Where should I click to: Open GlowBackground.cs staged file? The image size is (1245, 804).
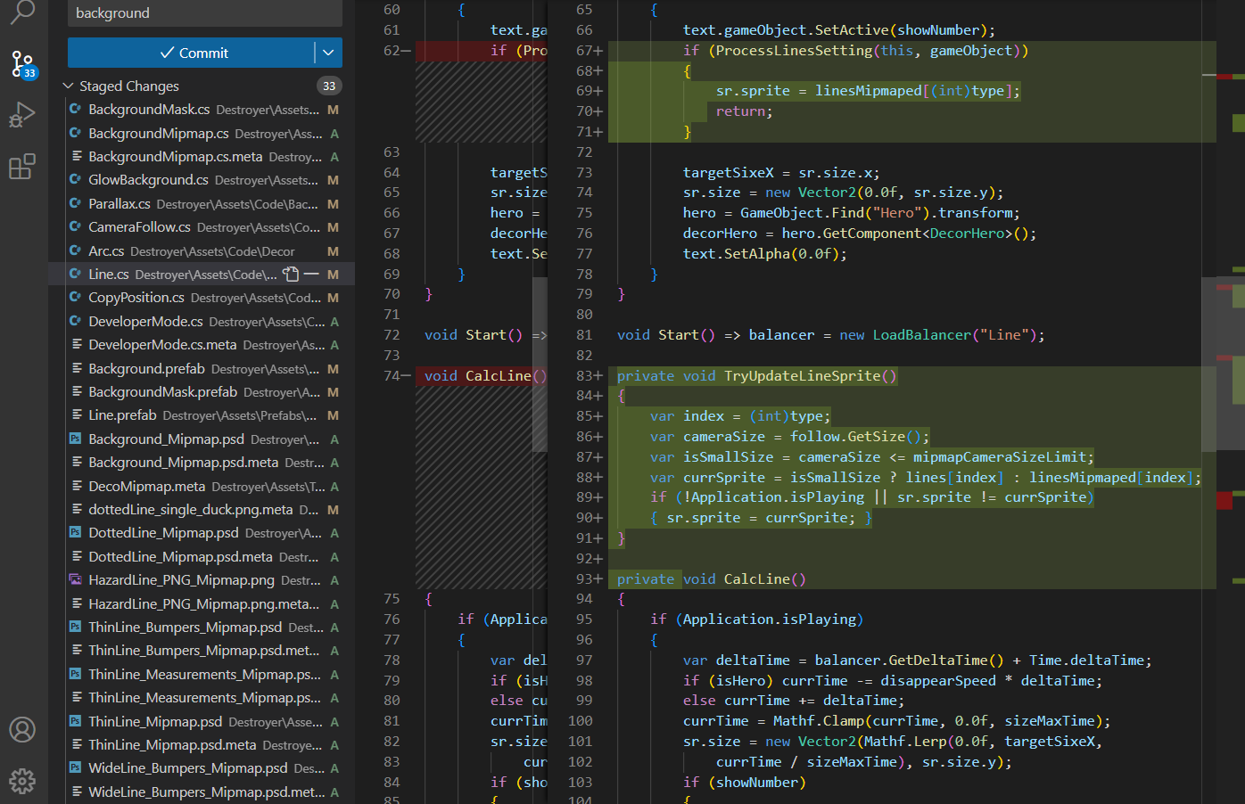202,180
